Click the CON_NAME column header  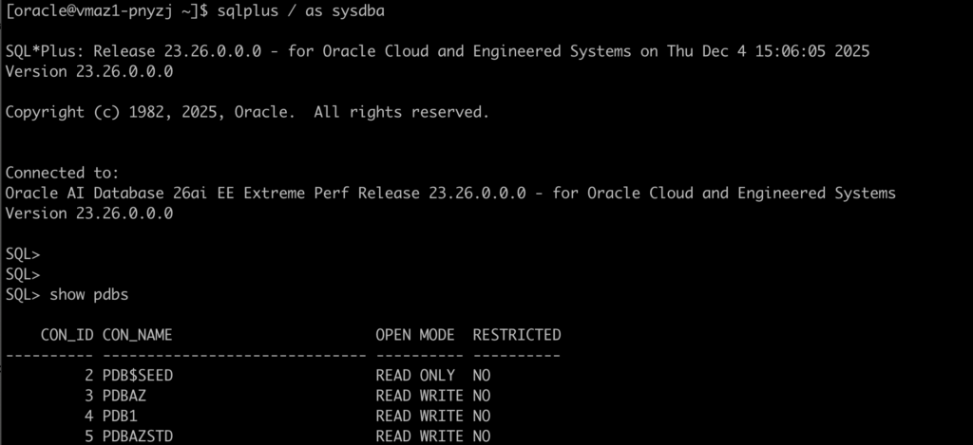(137, 335)
